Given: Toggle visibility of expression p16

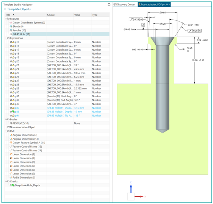Looking at the screenshot, I should pos(11,46).
